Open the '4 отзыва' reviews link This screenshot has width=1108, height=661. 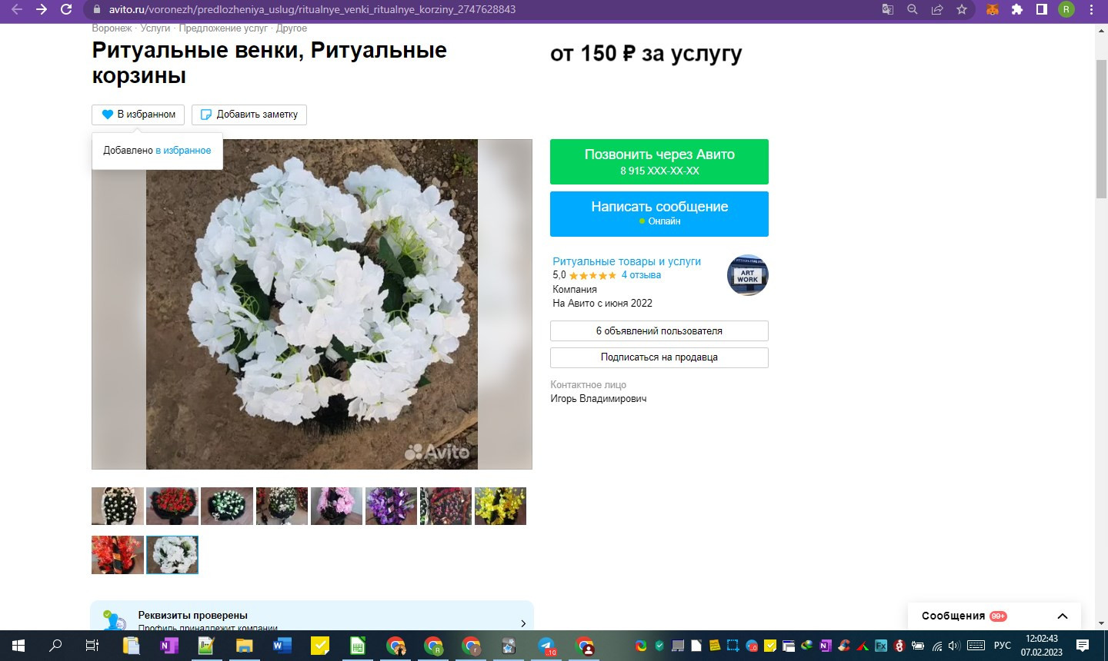click(x=641, y=275)
